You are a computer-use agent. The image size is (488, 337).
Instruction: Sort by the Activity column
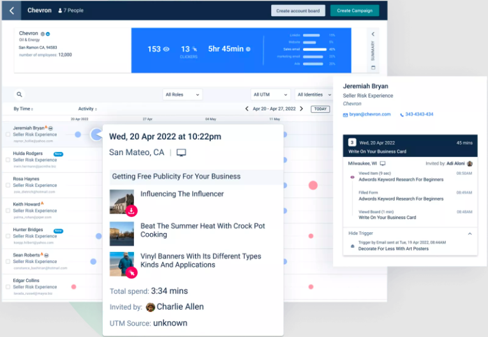click(x=87, y=109)
